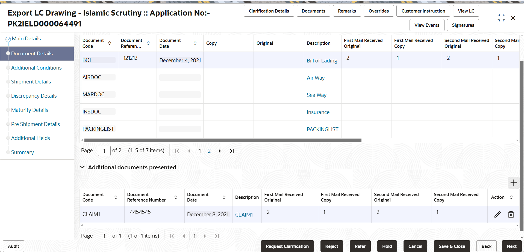Screen dimensions: 524x252
Task: Expand the screen to fullscreen view
Action: (501, 18)
